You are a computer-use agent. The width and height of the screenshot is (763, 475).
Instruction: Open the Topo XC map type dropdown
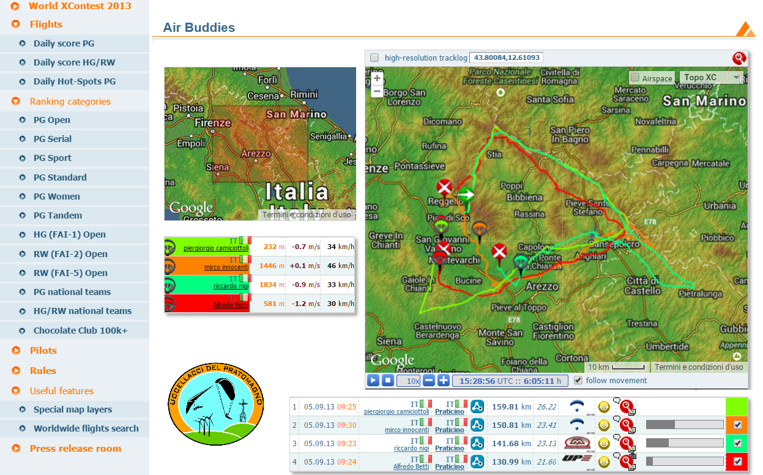(x=711, y=78)
